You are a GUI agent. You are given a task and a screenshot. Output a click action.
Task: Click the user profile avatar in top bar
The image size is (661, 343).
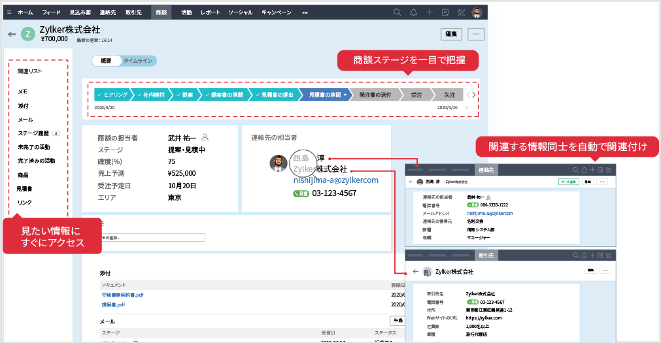[477, 12]
